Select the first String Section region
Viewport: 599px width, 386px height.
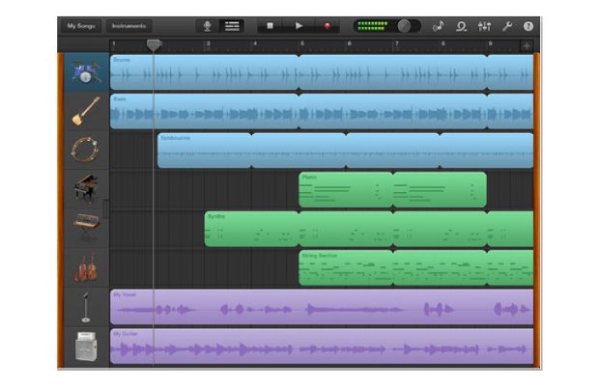(x=346, y=267)
